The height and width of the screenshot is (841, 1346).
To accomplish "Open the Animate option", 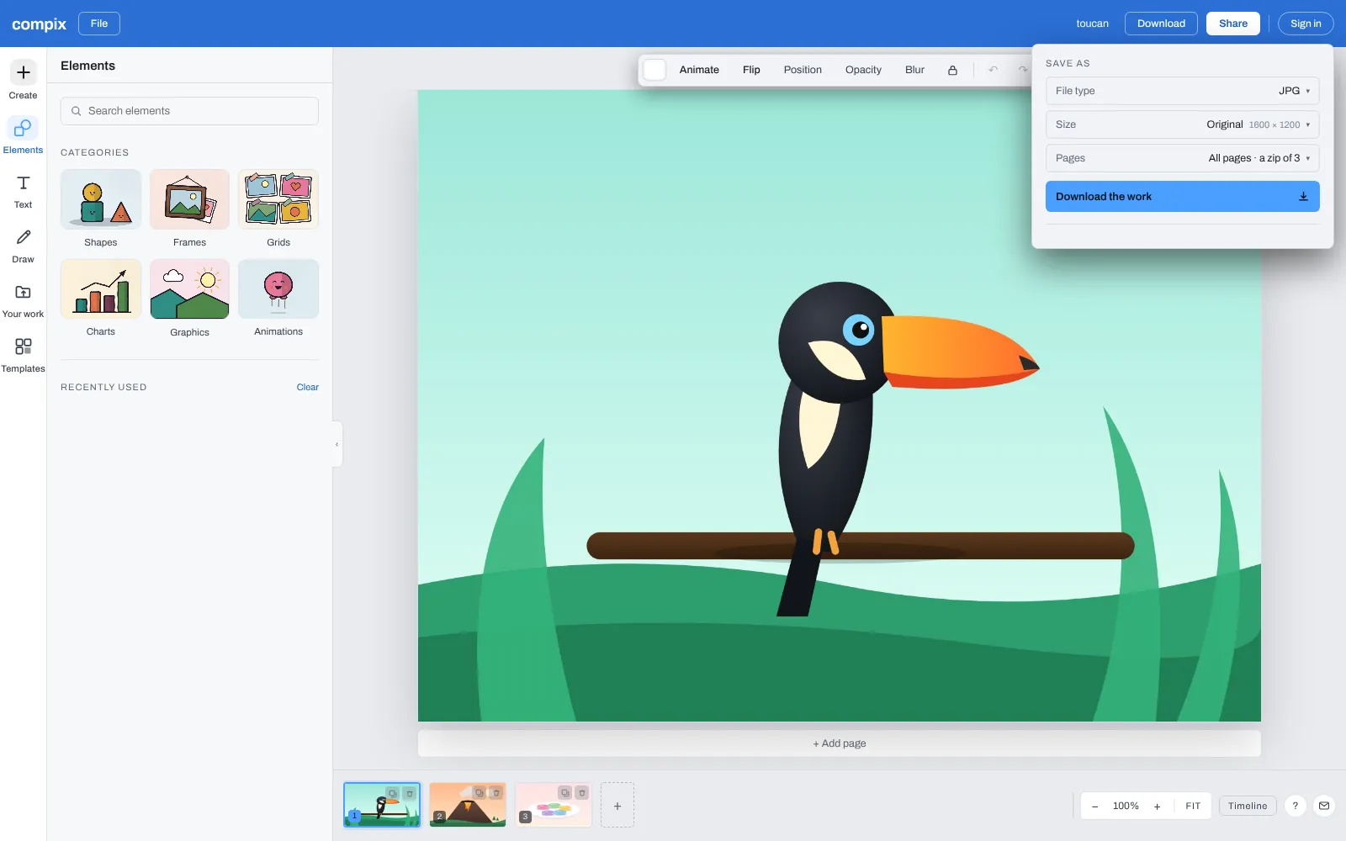I will coord(699,70).
